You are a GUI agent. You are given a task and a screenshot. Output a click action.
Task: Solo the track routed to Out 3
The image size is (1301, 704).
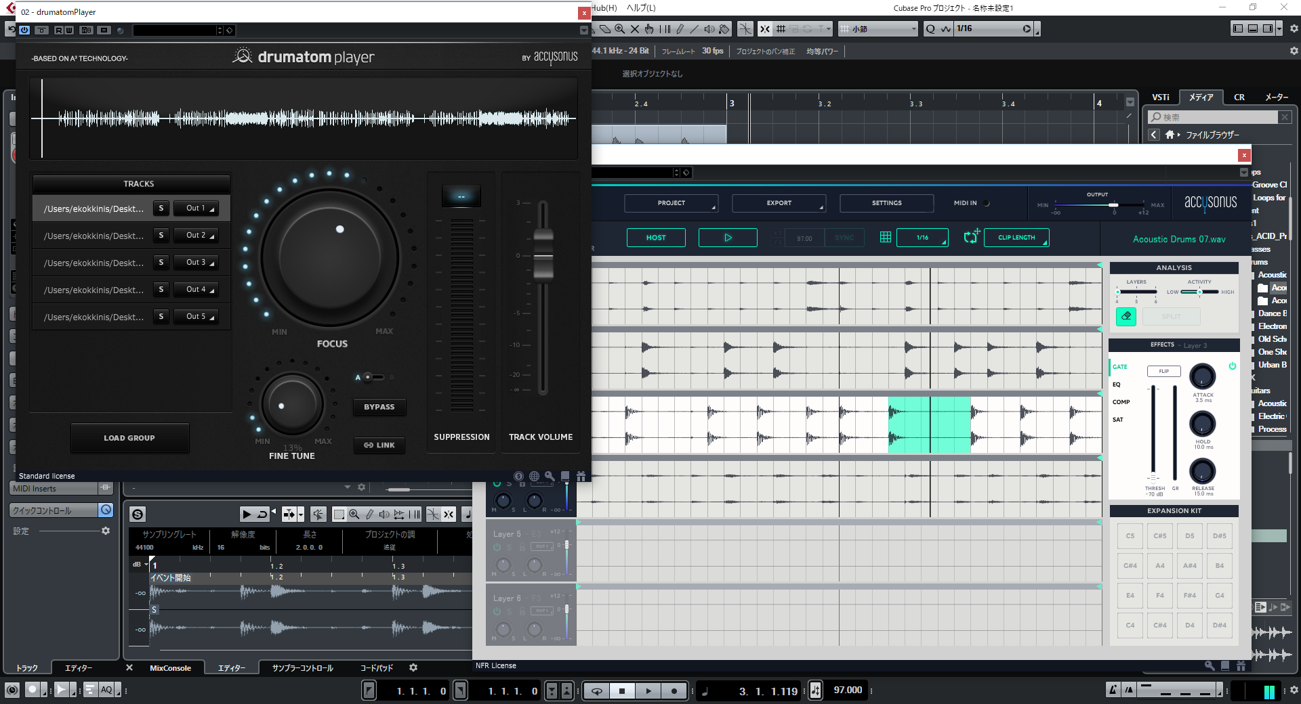point(161,263)
